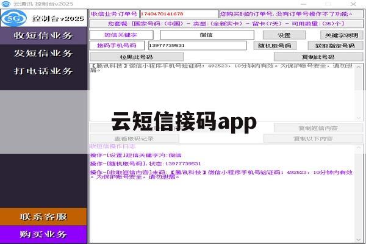The height and width of the screenshot is (244, 366).
Task: Click the 购买业务 button
Action: 43,234
